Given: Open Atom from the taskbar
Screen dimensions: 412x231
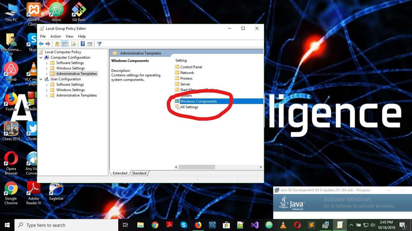Looking at the screenshot, I should click(x=269, y=225).
